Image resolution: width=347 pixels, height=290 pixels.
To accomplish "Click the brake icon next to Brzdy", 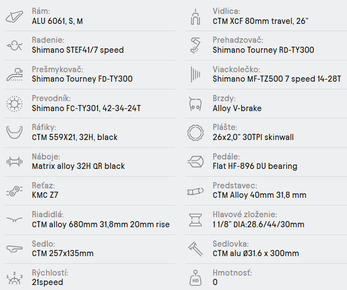I will [194, 103].
